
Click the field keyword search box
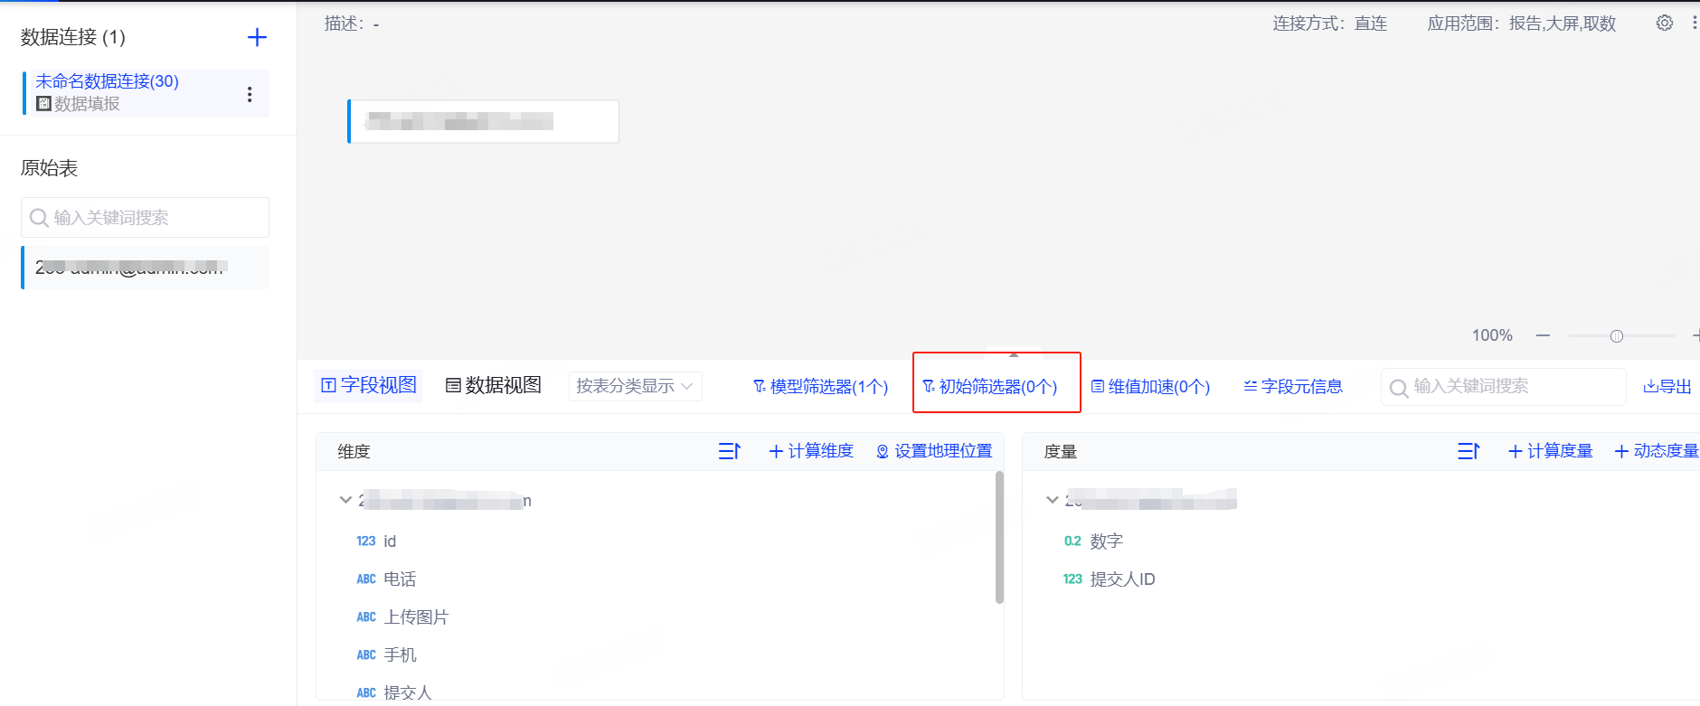(x=1503, y=387)
